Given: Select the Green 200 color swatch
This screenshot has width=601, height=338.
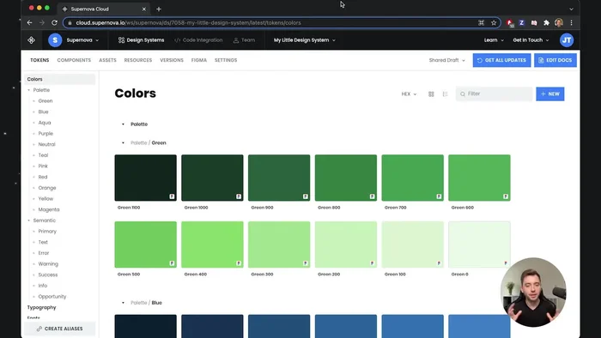Looking at the screenshot, I should click(x=346, y=244).
